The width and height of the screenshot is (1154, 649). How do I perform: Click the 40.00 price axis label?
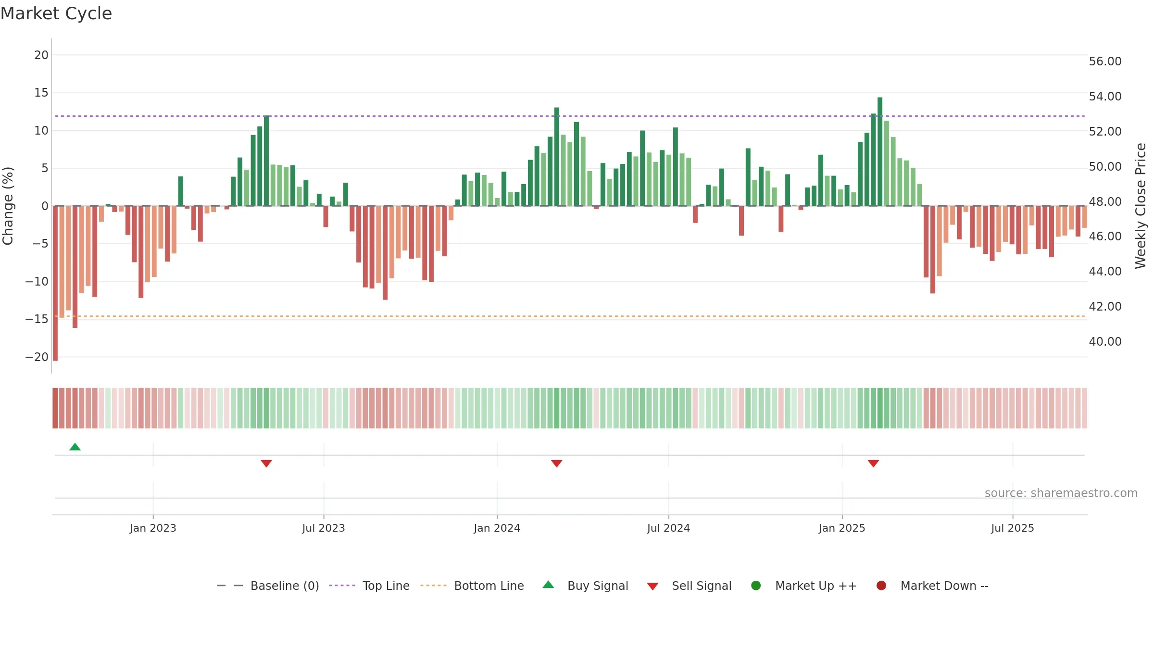1105,341
